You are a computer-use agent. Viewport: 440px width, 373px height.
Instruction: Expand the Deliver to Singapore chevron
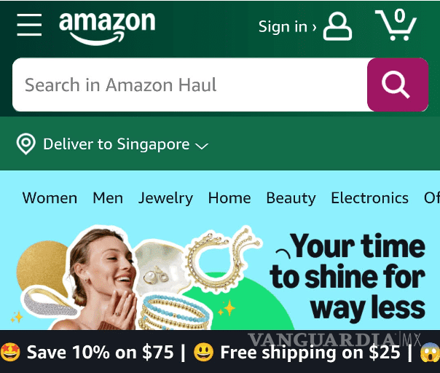click(x=202, y=146)
